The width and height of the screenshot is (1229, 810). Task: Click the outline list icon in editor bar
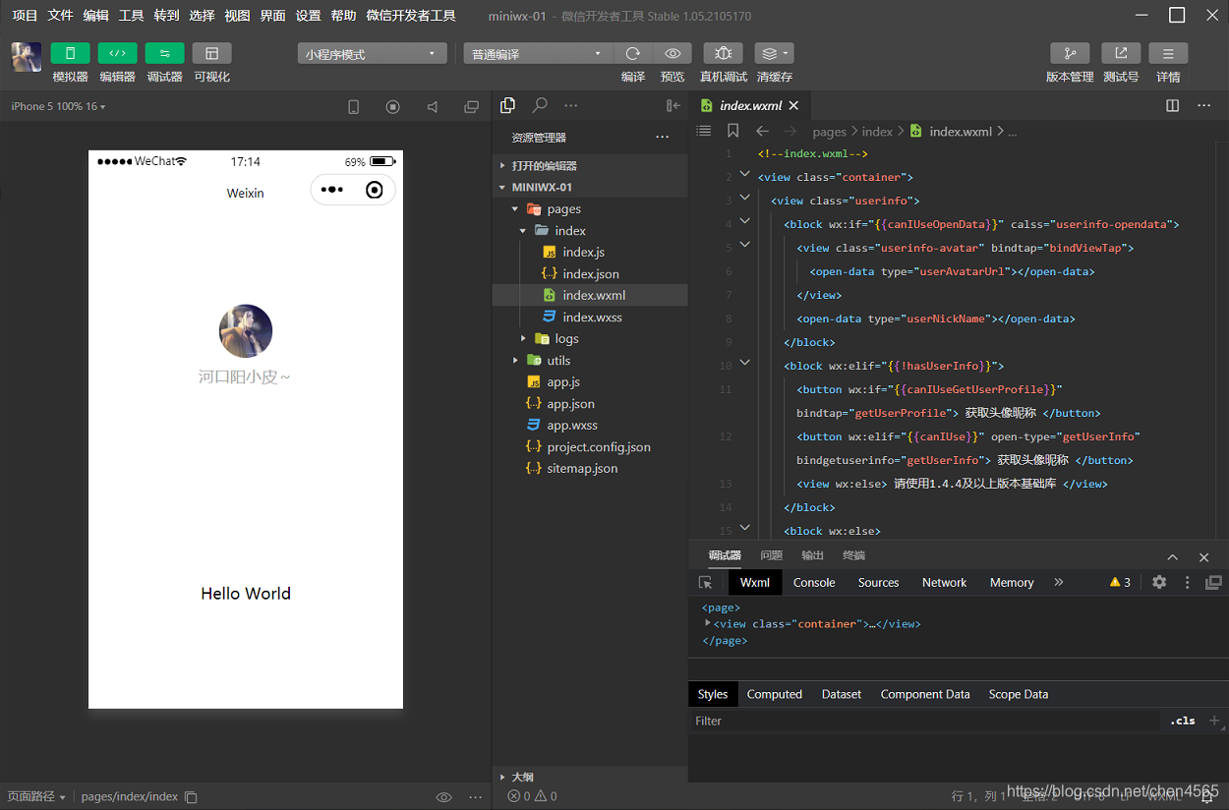pyautogui.click(x=704, y=131)
